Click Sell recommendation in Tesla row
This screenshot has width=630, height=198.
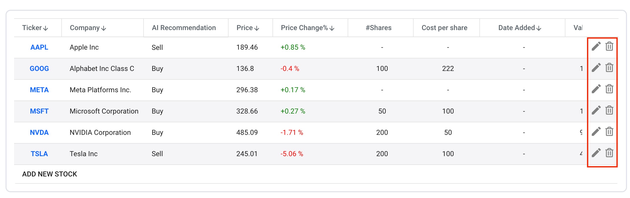pos(157,154)
